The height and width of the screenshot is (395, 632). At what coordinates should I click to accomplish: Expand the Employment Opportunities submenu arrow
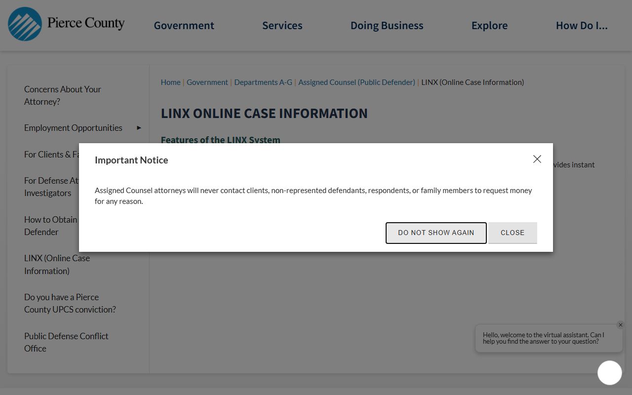139,128
